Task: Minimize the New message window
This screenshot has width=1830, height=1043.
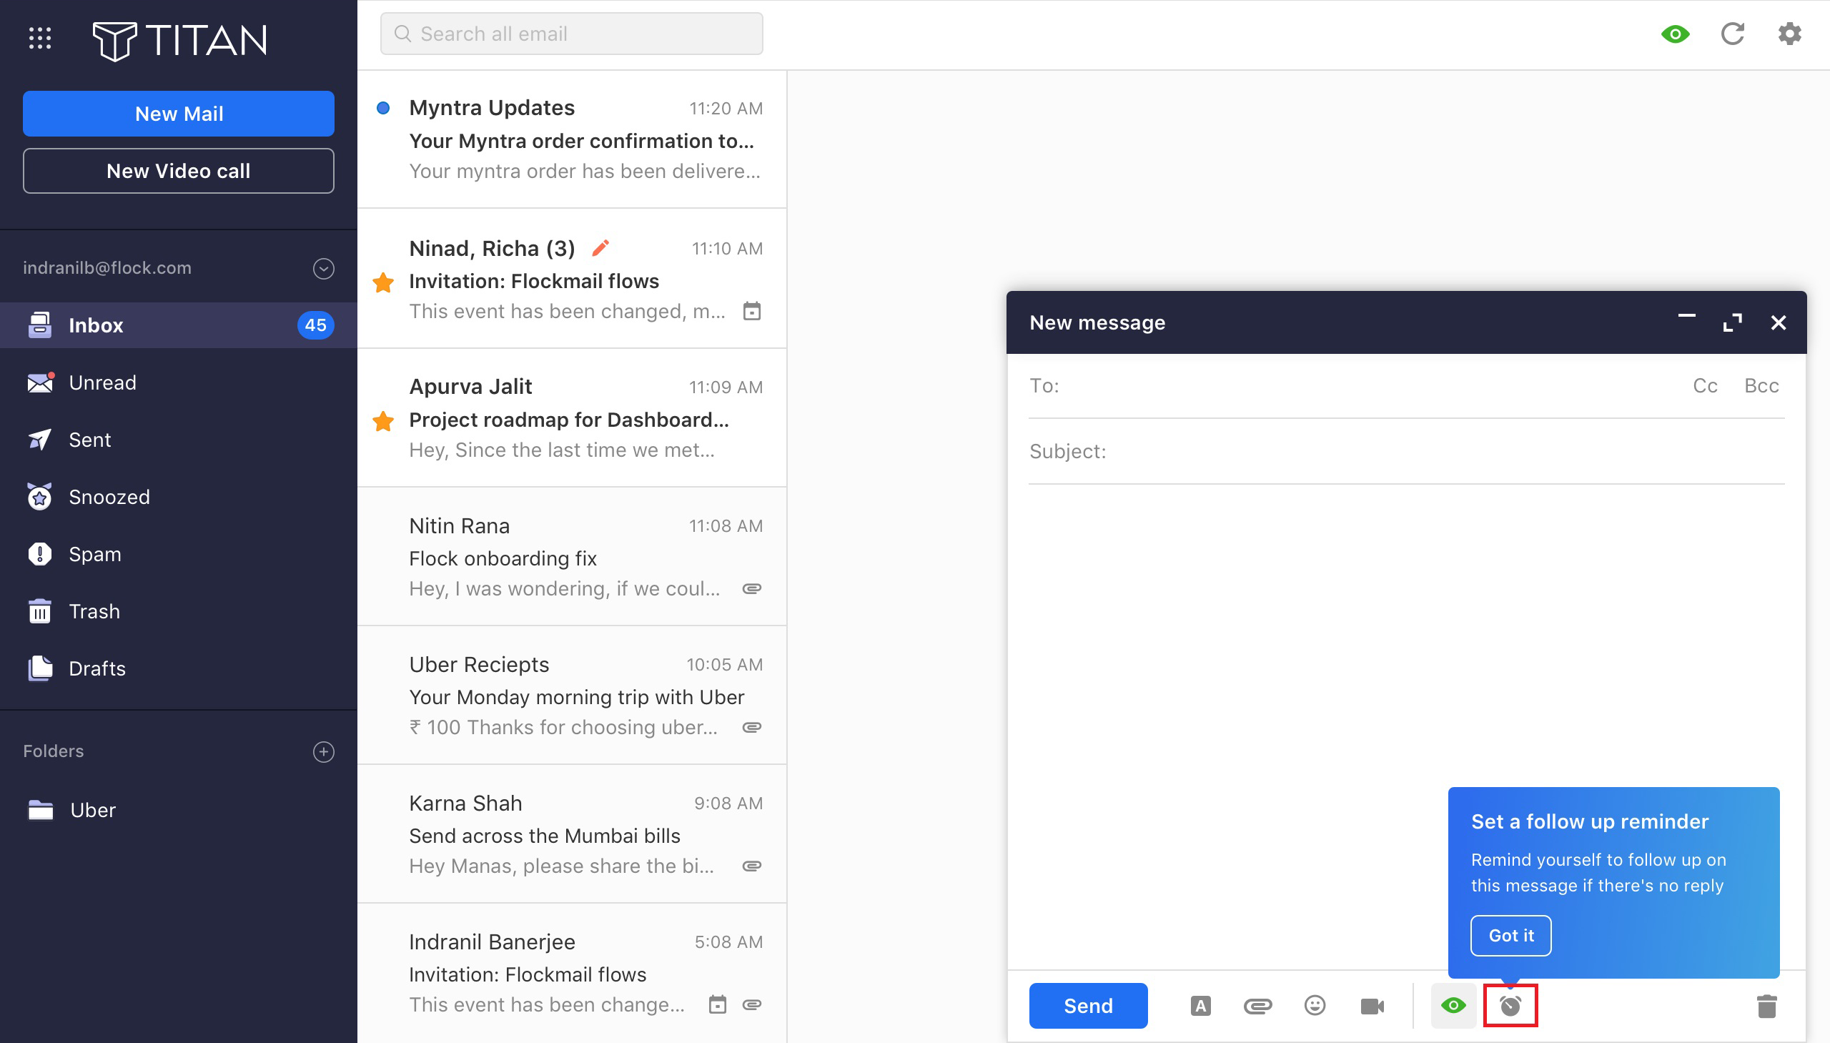Action: coord(1687,316)
